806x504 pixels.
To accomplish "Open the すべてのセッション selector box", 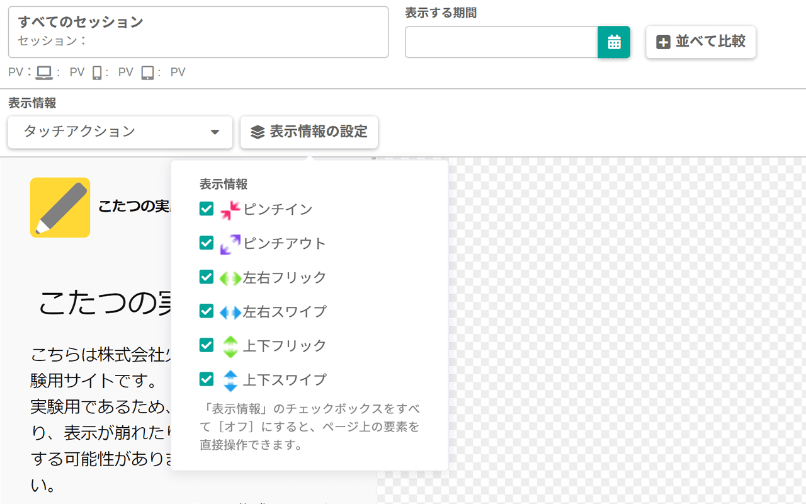I will pyautogui.click(x=198, y=32).
